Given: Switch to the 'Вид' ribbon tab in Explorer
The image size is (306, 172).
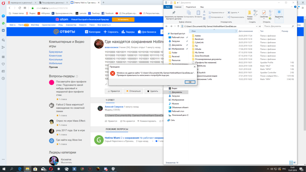Looking at the screenshot, I should (x=202, y=7).
